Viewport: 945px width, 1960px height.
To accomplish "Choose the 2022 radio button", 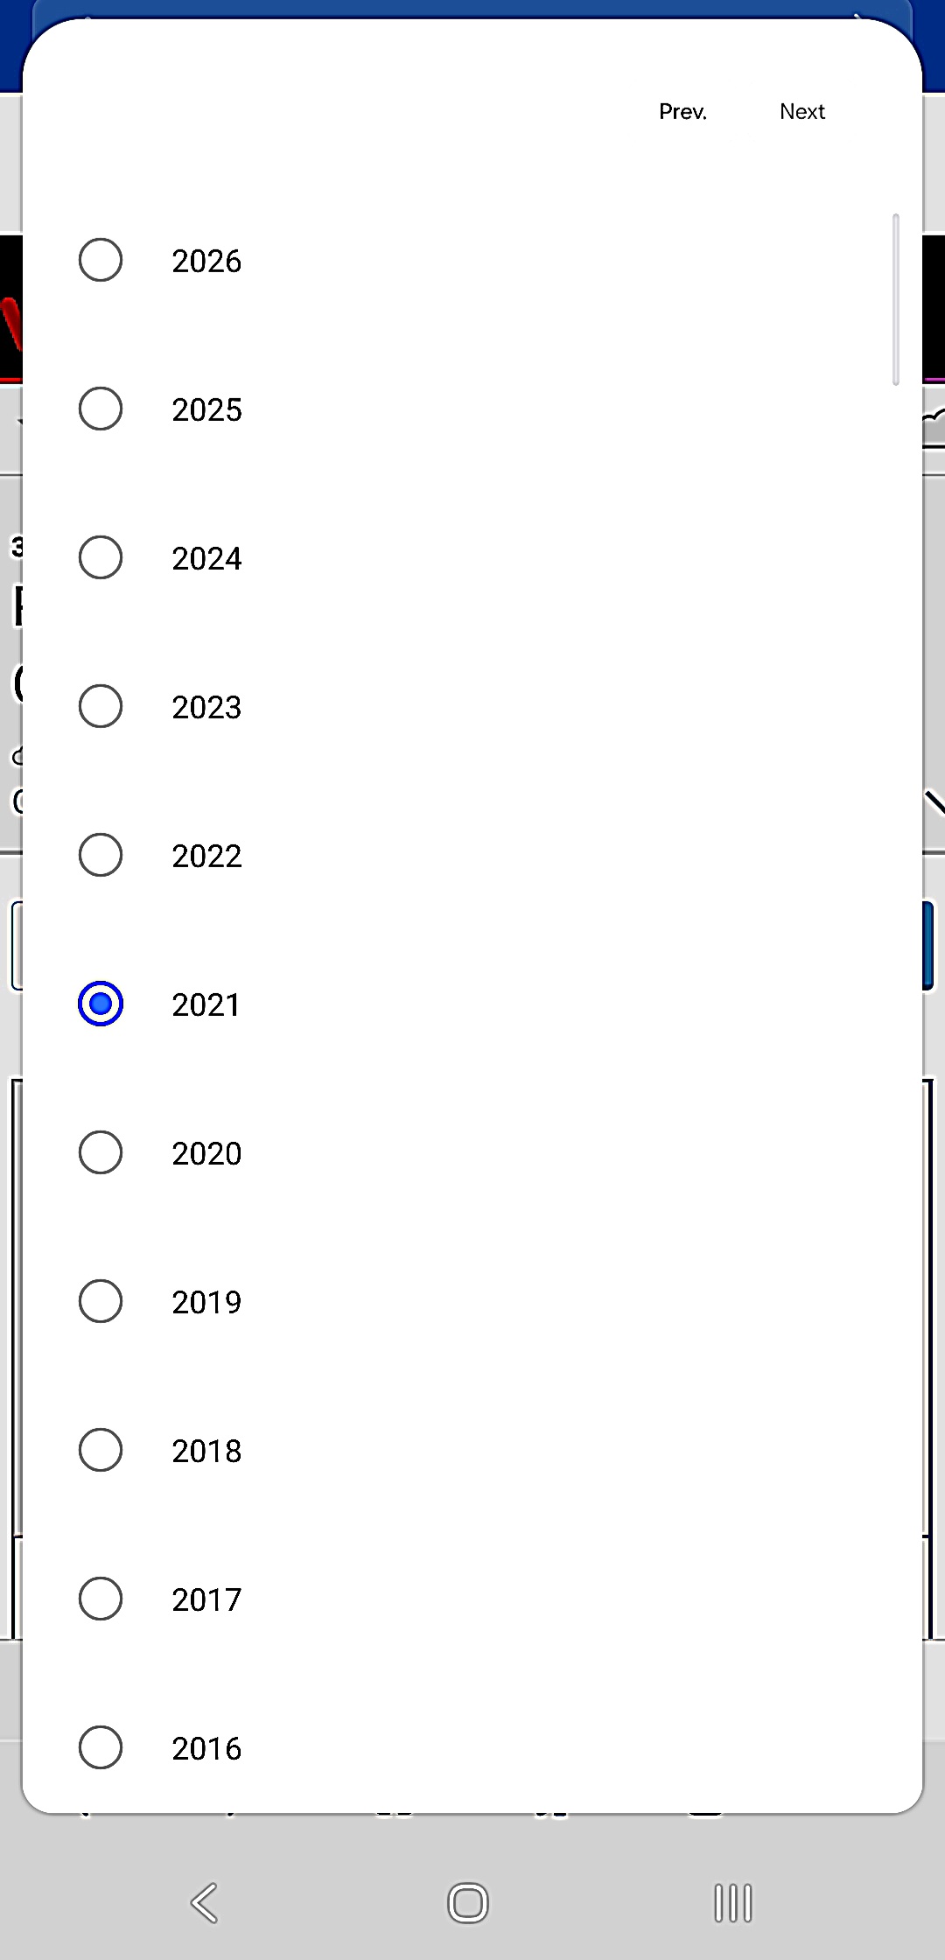I will pyautogui.click(x=101, y=855).
